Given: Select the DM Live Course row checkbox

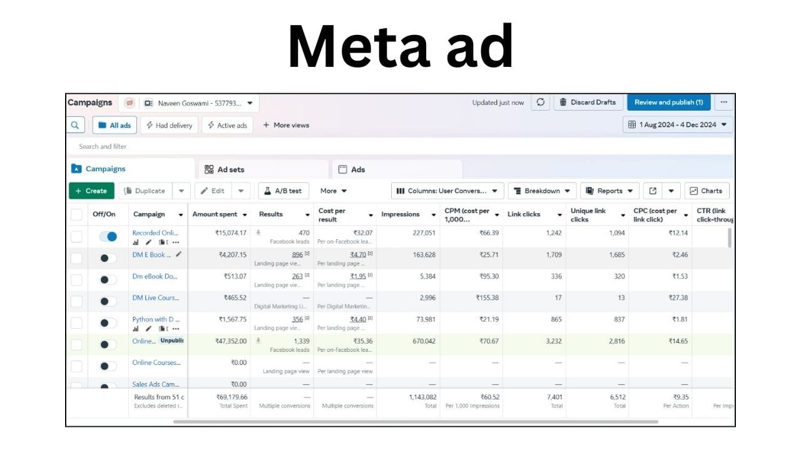Looking at the screenshot, I should (x=76, y=301).
